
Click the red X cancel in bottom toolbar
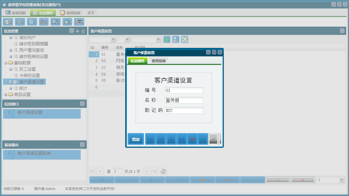coord(303,180)
